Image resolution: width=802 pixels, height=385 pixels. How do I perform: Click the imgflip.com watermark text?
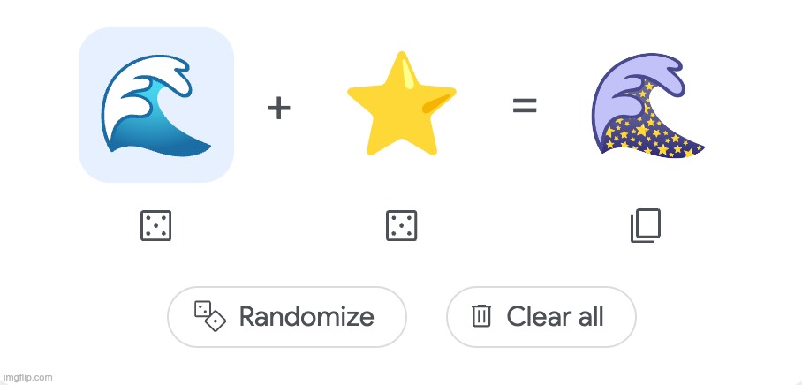(x=26, y=378)
